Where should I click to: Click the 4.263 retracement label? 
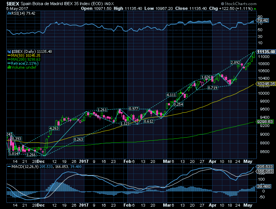click(54, 129)
